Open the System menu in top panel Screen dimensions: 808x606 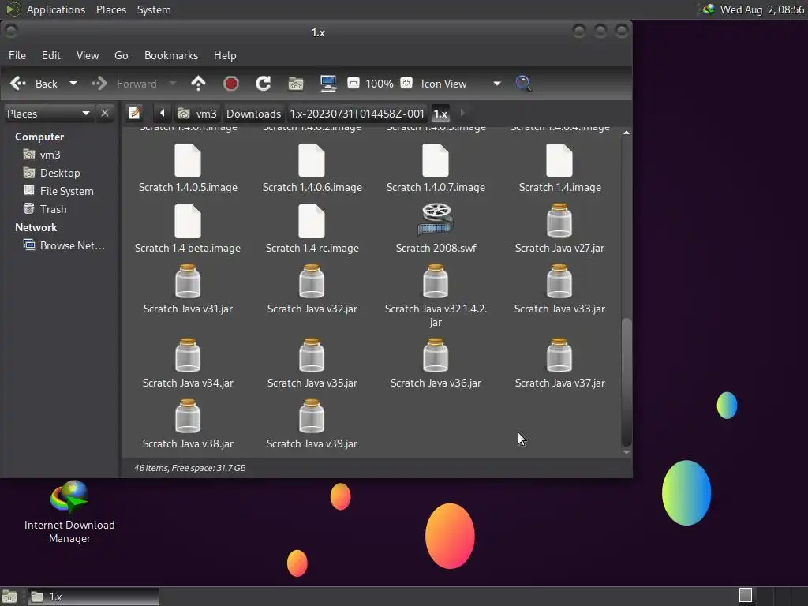pos(154,9)
